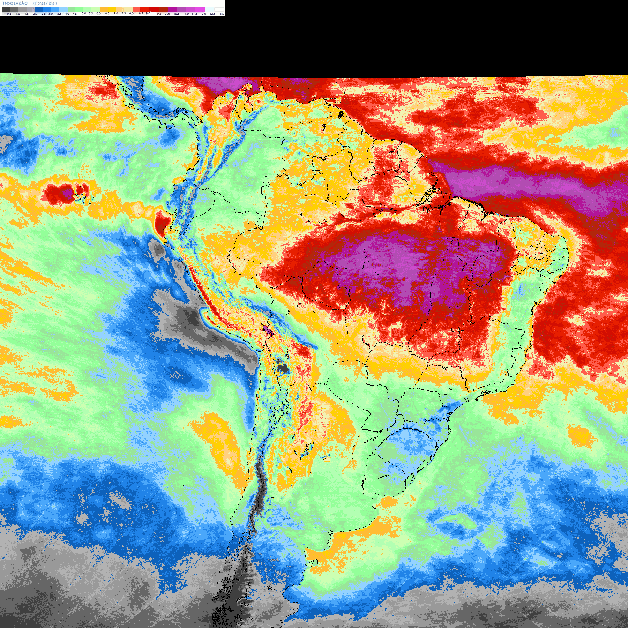The width and height of the screenshot is (628, 628).
Task: Click the '12.5' legend value
Action: click(x=212, y=14)
